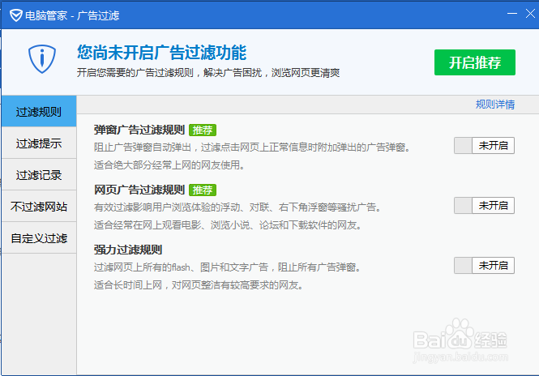Close the 广告过滤 window
Screen dimensions: 539x376
[x=530, y=14]
